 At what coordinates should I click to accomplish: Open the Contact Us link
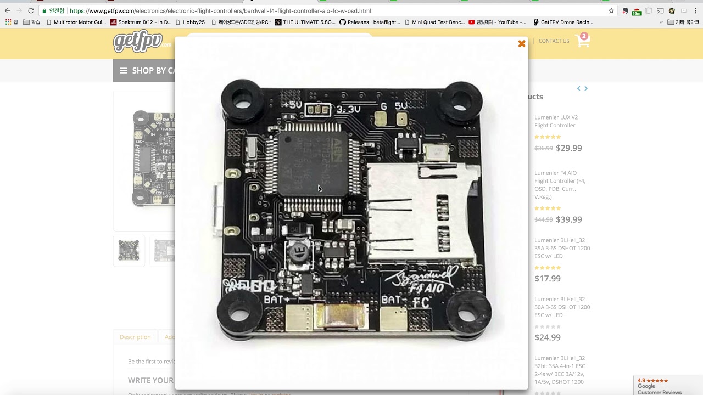pyautogui.click(x=554, y=41)
